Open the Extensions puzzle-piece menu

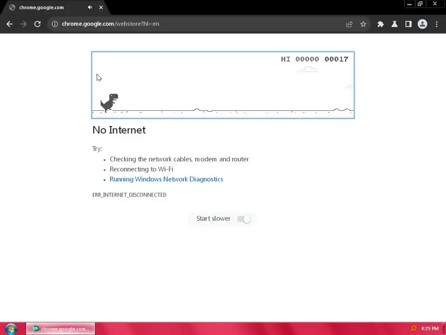coord(381,24)
